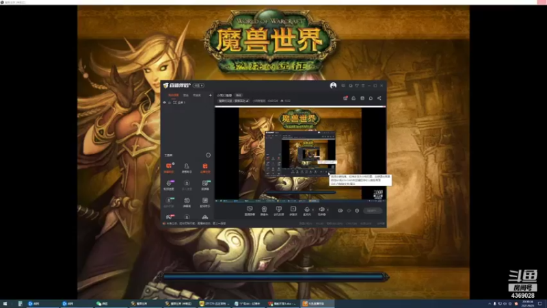This screenshot has height=308, width=547.
Task: Open the user avatar in companion title bar
Action: point(333,86)
